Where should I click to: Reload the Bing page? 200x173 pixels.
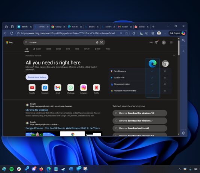coord(12,33)
